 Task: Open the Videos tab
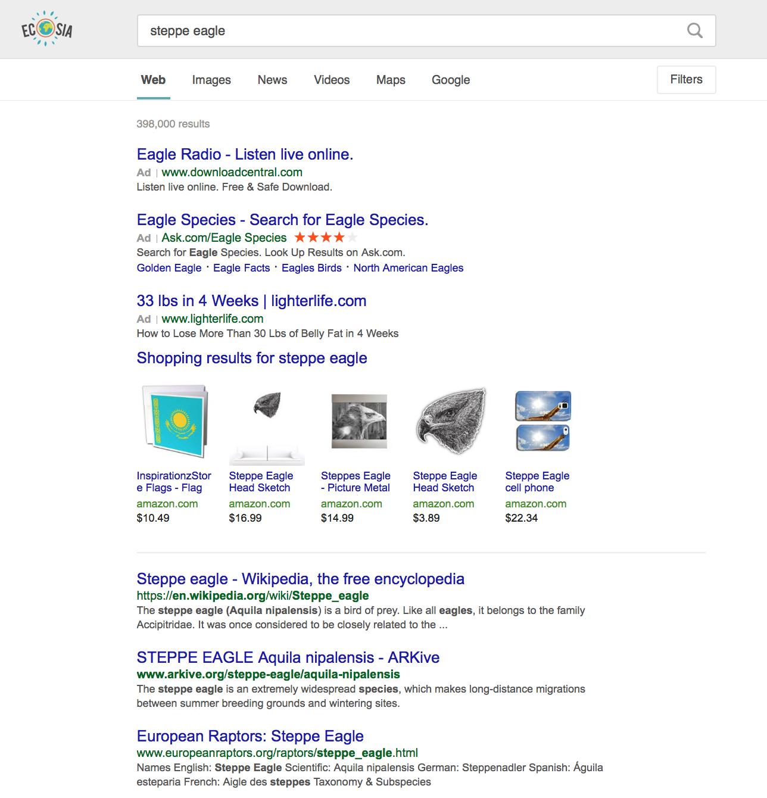[332, 80]
